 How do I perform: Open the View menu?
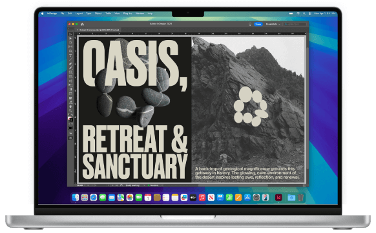(x=117, y=14)
